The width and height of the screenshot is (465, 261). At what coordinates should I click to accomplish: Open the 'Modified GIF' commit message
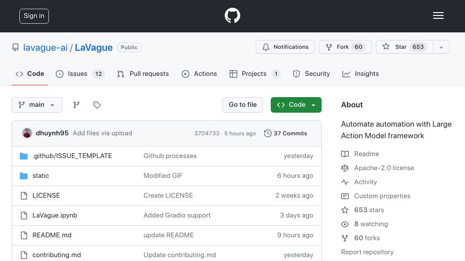tap(163, 176)
